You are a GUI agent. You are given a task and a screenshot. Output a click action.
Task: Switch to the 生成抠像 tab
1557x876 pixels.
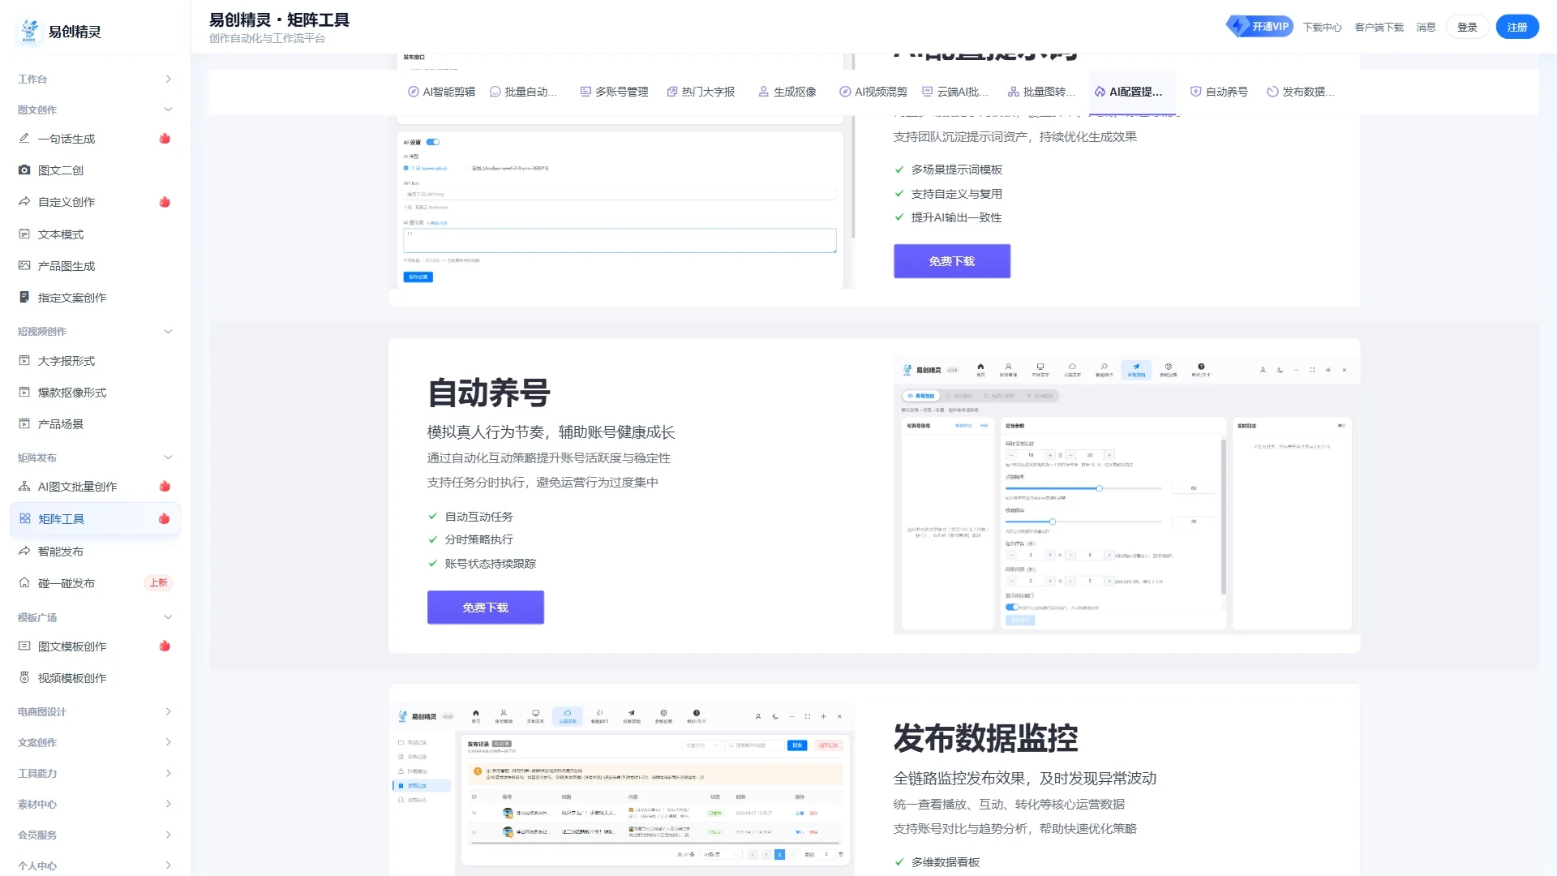pos(787,92)
